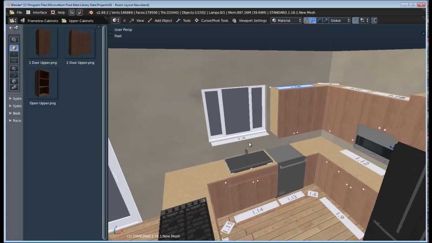
Task: Toggle the 3D manipulator axes widget
Action: click(306, 21)
